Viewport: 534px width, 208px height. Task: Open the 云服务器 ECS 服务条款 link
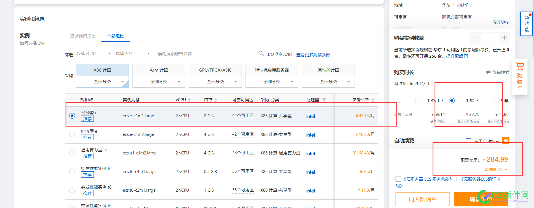(428, 179)
